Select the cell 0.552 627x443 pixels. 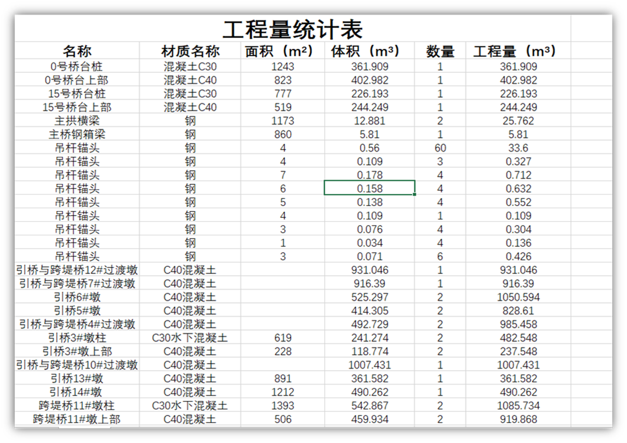click(518, 202)
